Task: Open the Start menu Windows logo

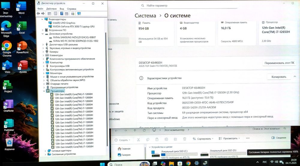Action: [102, 164]
